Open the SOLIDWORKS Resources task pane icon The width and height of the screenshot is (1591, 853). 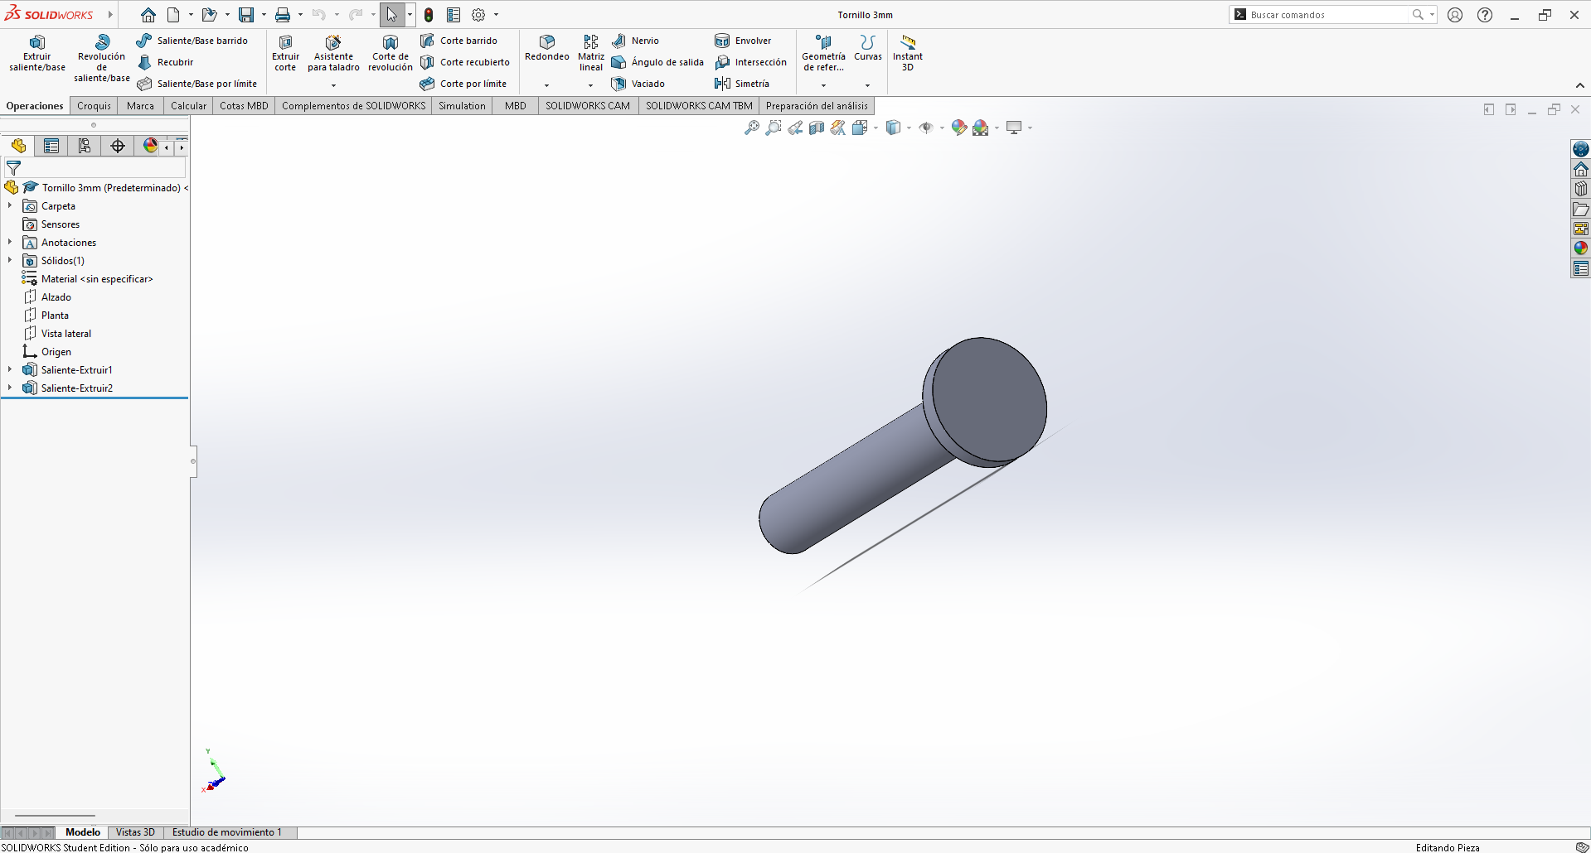pos(1581,169)
